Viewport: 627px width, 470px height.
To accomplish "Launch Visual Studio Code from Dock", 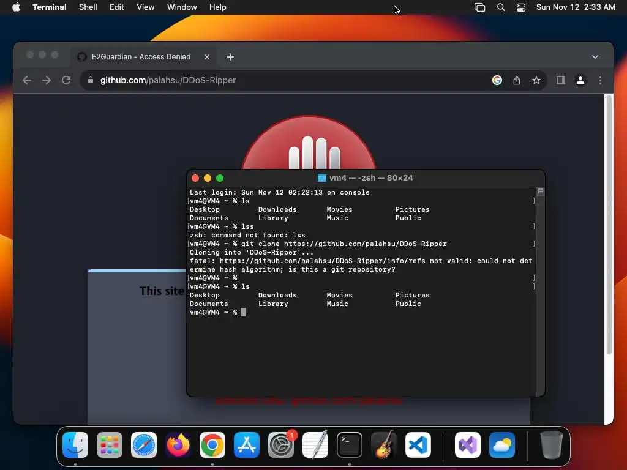I will click(x=418, y=445).
